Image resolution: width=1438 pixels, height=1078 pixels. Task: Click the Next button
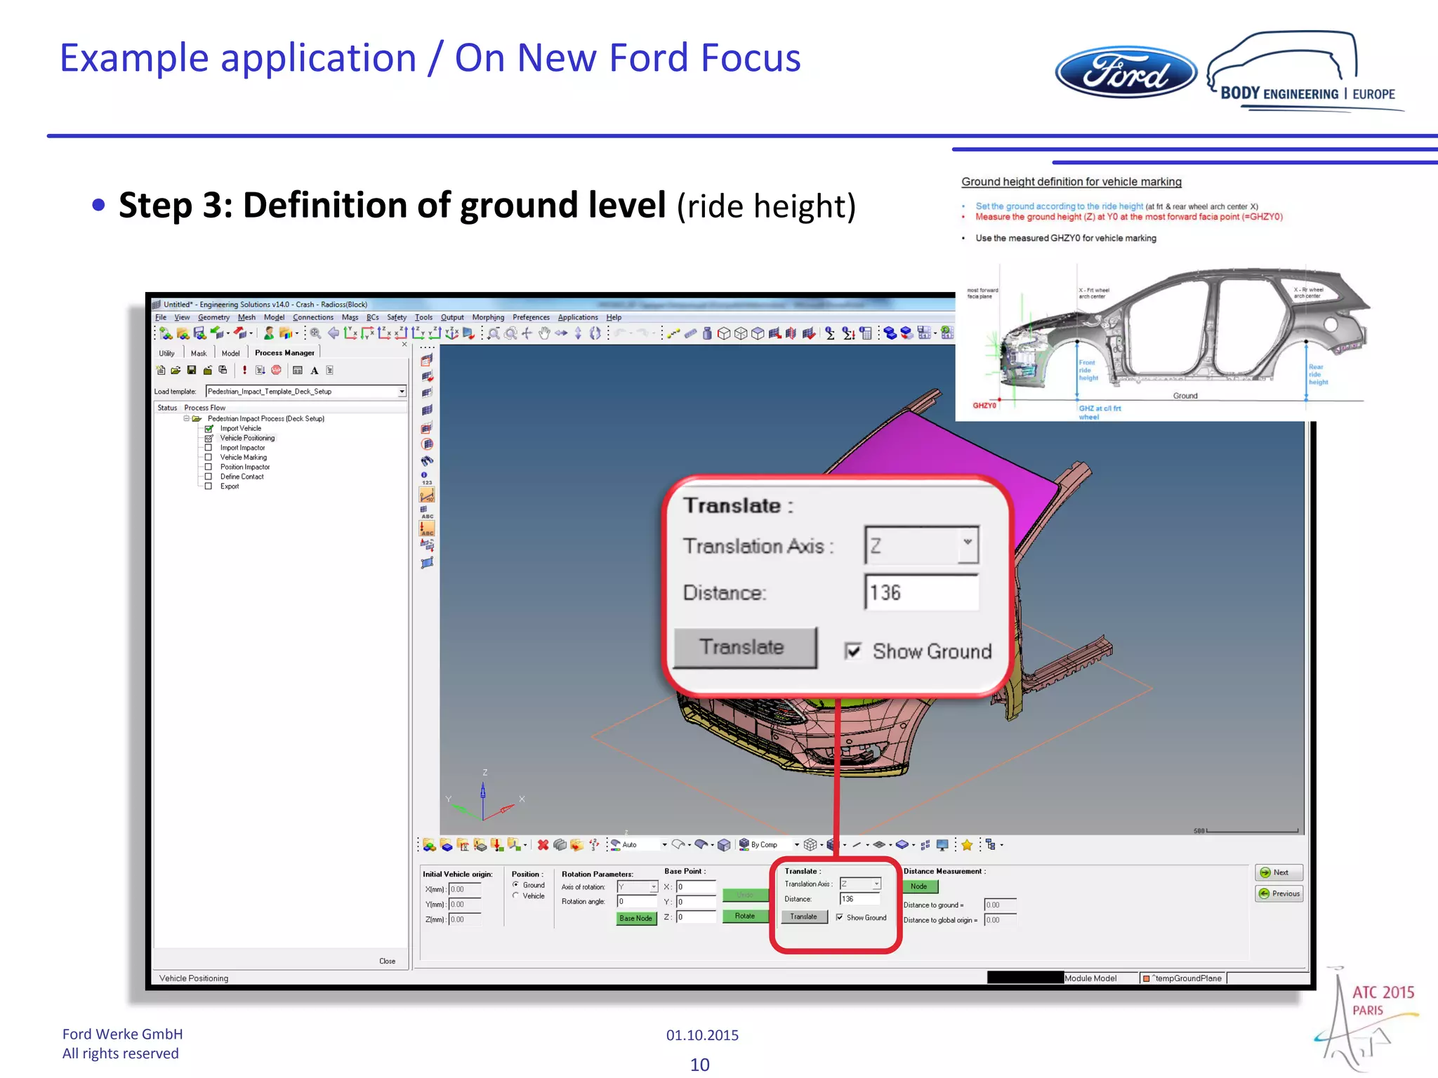click(x=1279, y=872)
